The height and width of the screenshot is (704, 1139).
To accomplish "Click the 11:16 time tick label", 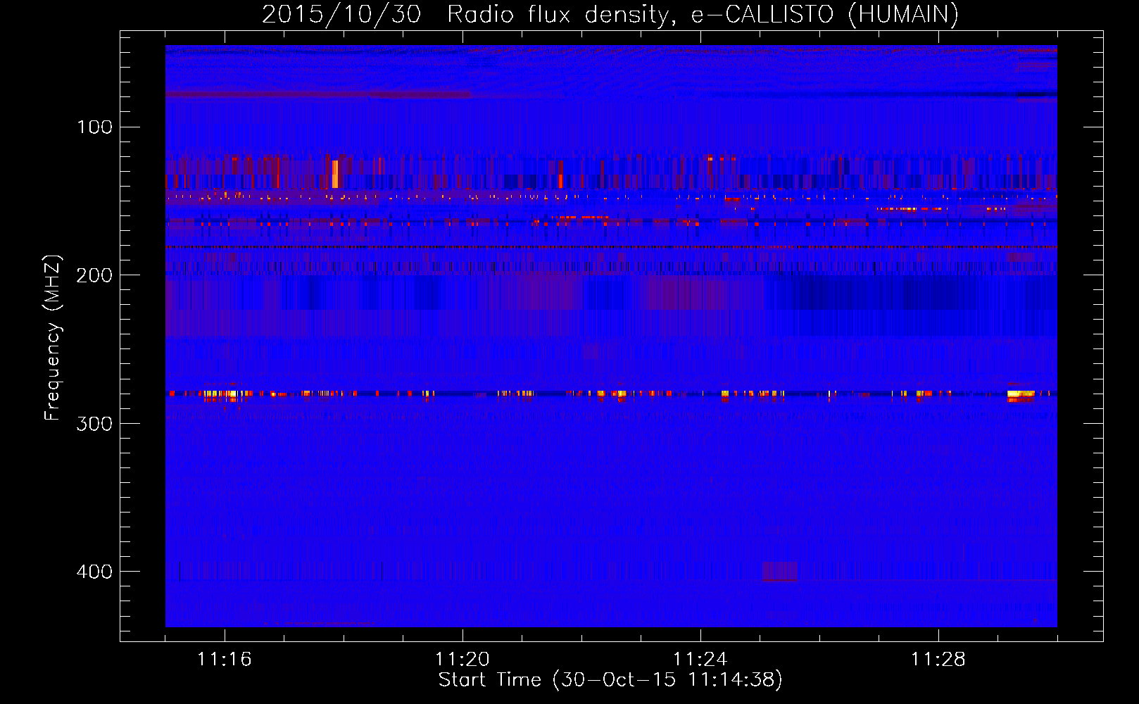I will click(x=225, y=660).
